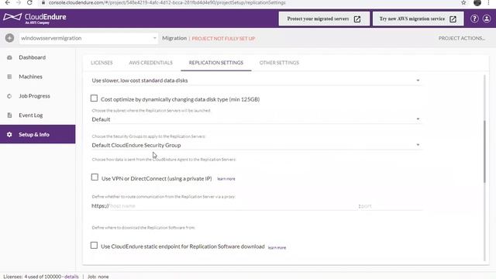Bookmark page with the star icon

pos(463,2)
